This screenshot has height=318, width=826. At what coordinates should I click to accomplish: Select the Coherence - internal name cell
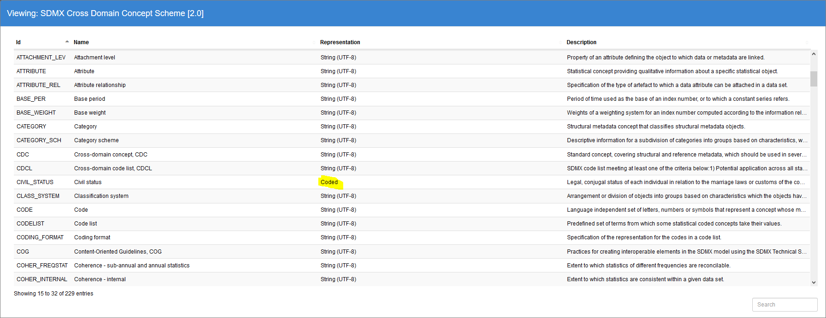tap(100, 279)
